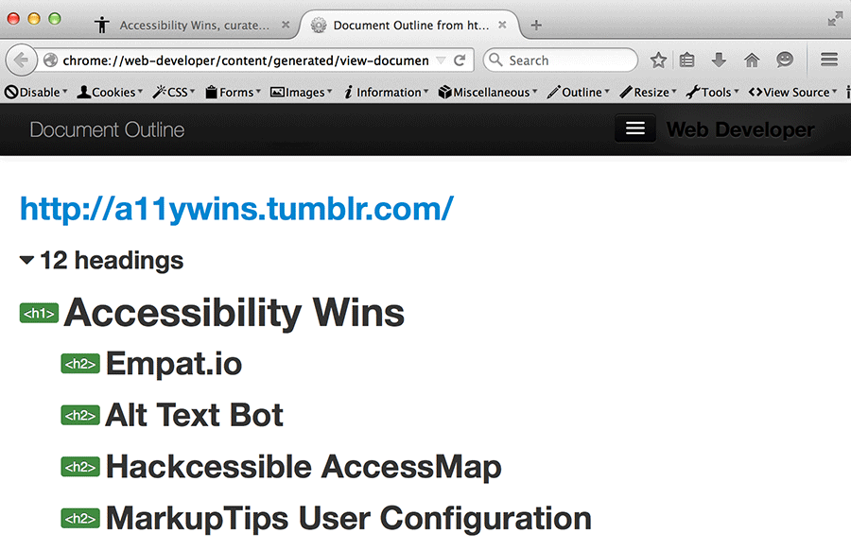The width and height of the screenshot is (851, 550).
Task: Open downloads with the down arrow icon
Action: coord(719,60)
